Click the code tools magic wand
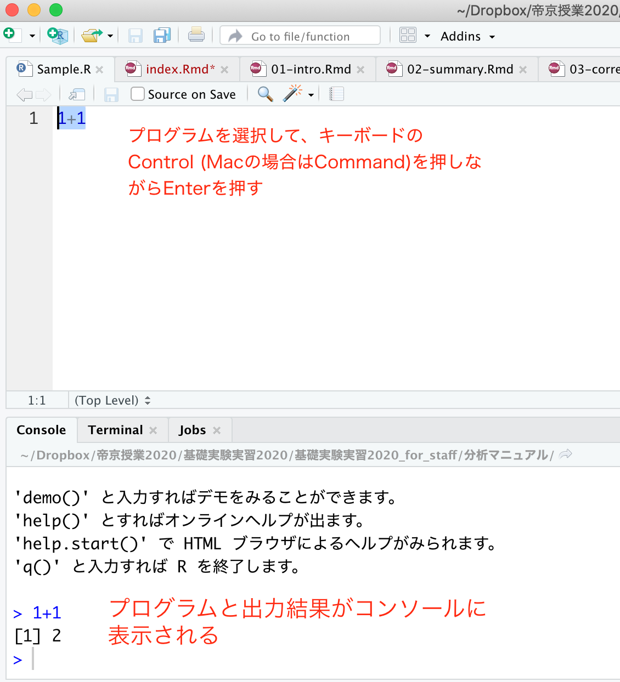This screenshot has height=682, width=620. pos(292,94)
